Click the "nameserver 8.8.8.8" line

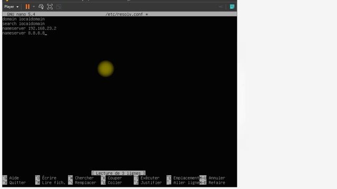tap(24, 33)
